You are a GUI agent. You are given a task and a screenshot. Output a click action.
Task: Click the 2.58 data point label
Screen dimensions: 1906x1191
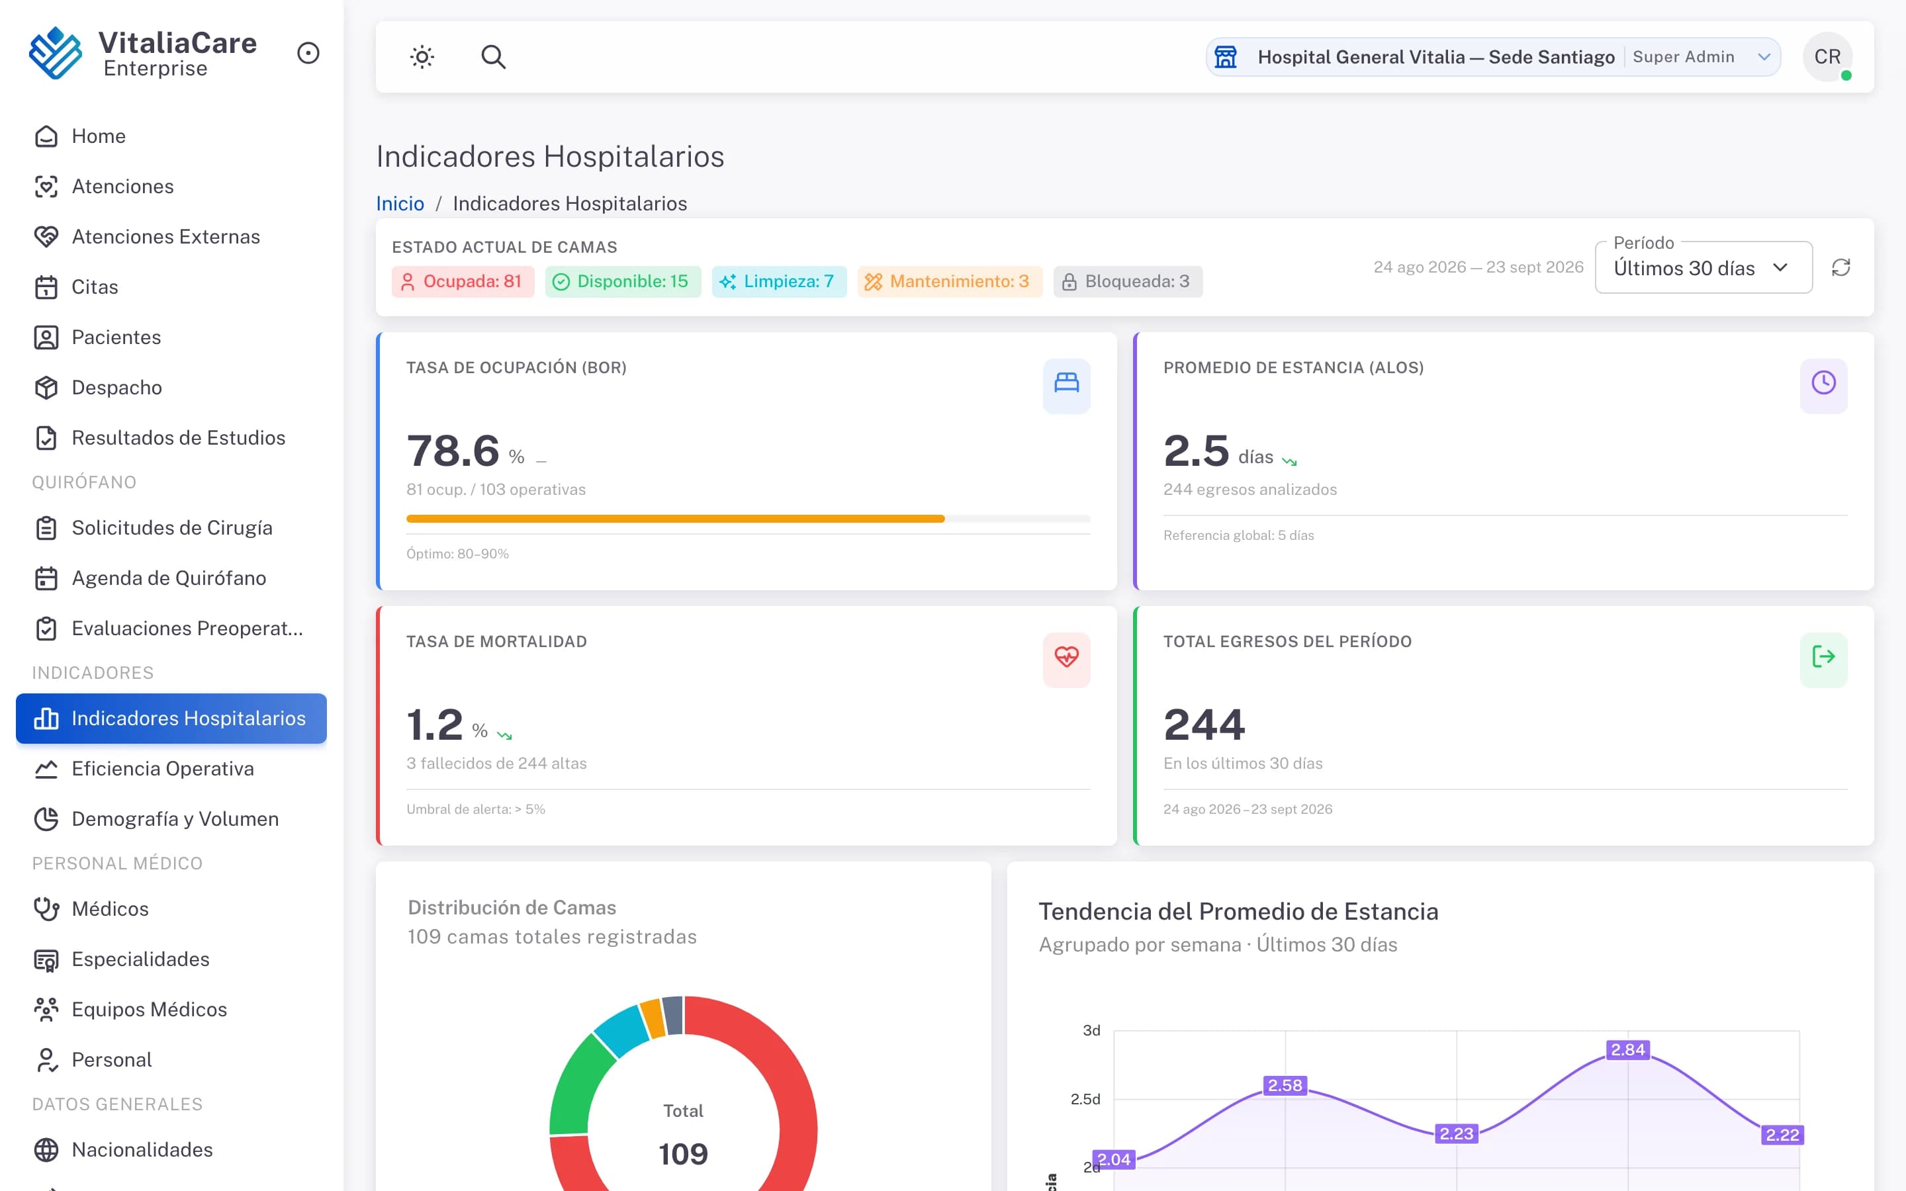coord(1285,1085)
